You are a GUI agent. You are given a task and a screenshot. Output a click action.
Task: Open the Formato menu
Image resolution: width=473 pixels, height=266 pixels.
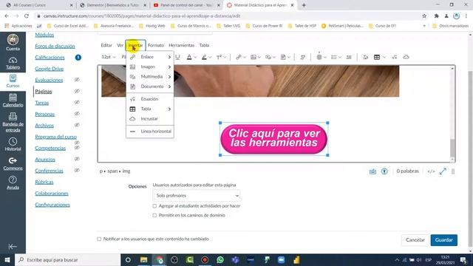(156, 45)
